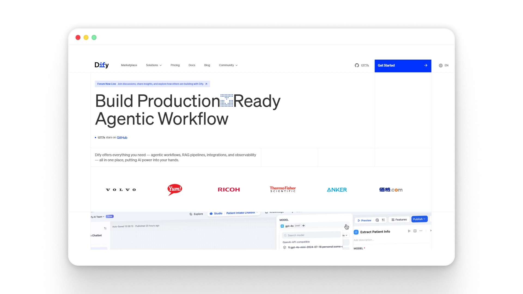
Task: Click the gpt-4o model provider icon
Action: click(282, 226)
